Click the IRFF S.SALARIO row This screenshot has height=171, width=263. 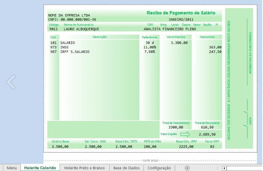[75, 52]
